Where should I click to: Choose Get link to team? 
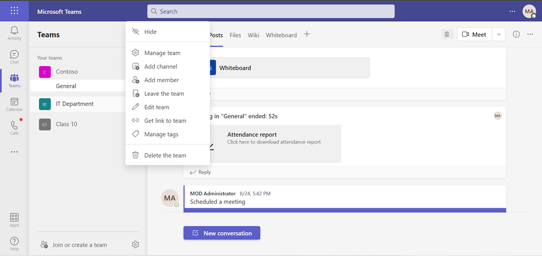168,121
